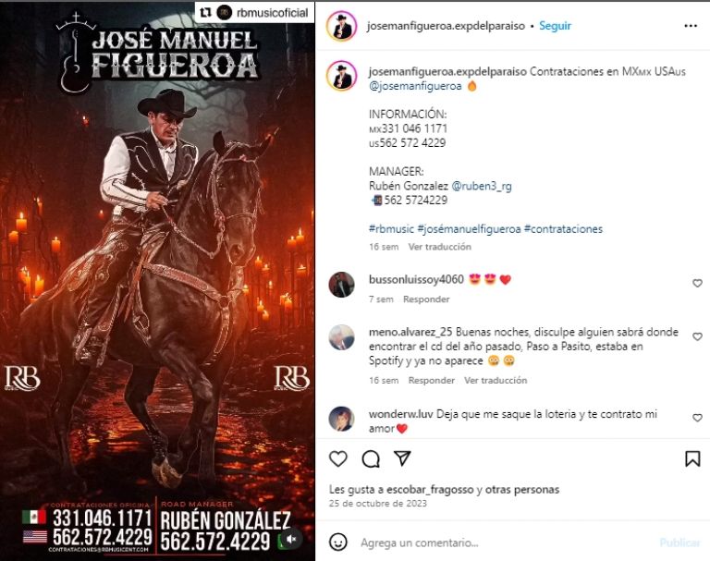Screen dimensions: 710x561
Task: Show translation of the post caption
Action: click(x=440, y=247)
